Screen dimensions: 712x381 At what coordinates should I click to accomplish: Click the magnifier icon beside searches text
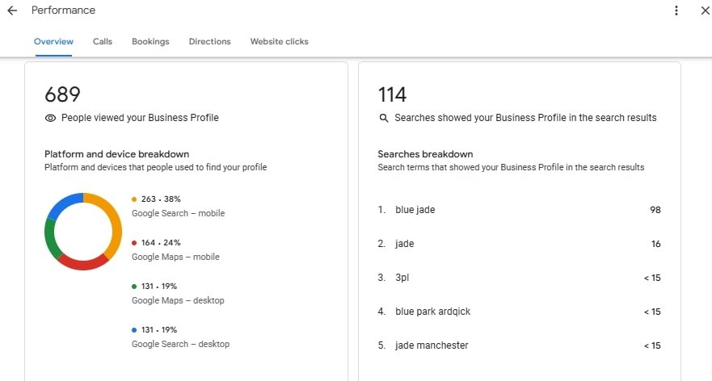[x=384, y=118]
